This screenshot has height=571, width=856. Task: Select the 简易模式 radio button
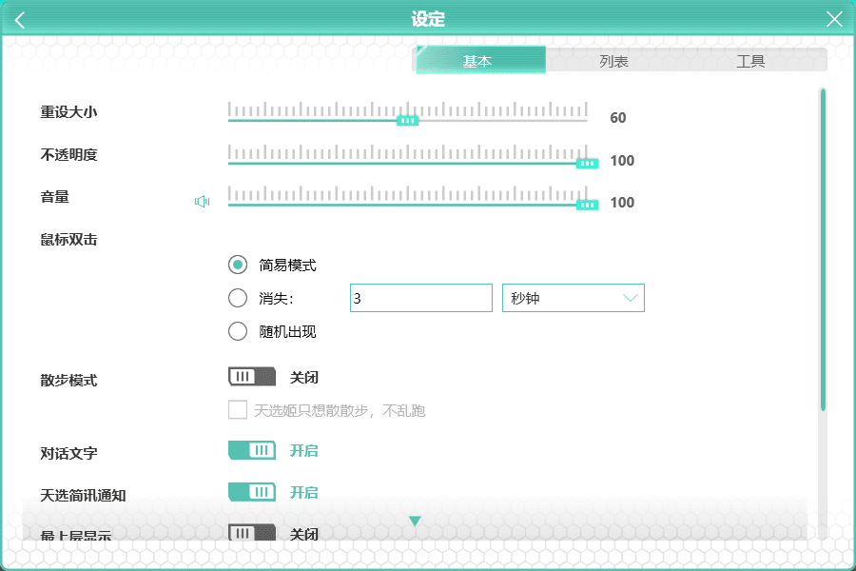coord(238,265)
